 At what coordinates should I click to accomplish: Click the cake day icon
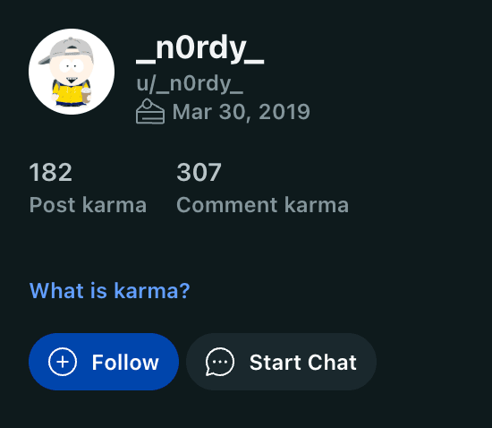tap(150, 111)
